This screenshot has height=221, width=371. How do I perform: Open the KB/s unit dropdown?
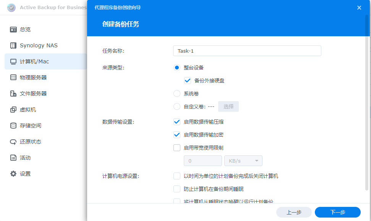243,160
